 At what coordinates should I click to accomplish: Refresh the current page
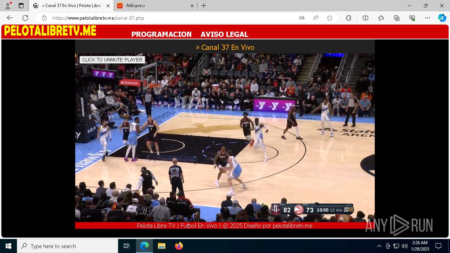(x=25, y=18)
